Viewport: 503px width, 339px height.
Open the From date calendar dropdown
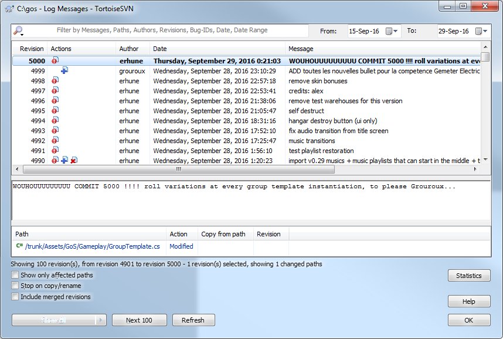click(x=392, y=31)
